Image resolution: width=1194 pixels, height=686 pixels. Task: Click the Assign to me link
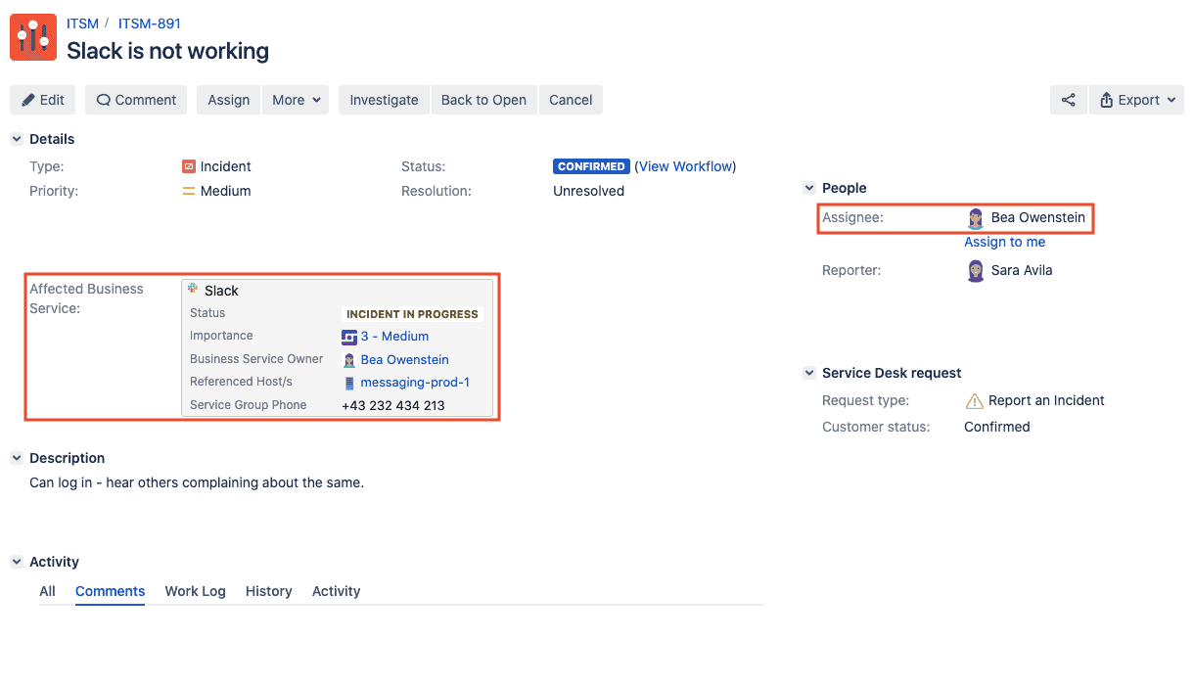point(1004,242)
